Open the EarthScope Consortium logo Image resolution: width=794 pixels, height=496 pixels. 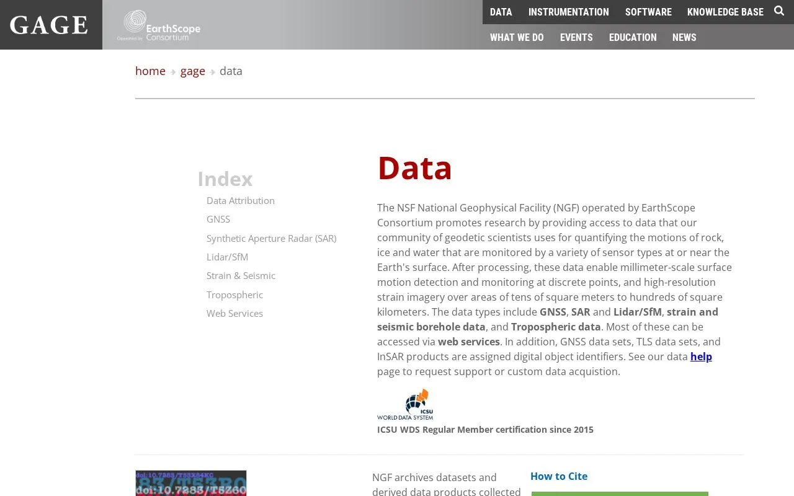[x=159, y=26]
